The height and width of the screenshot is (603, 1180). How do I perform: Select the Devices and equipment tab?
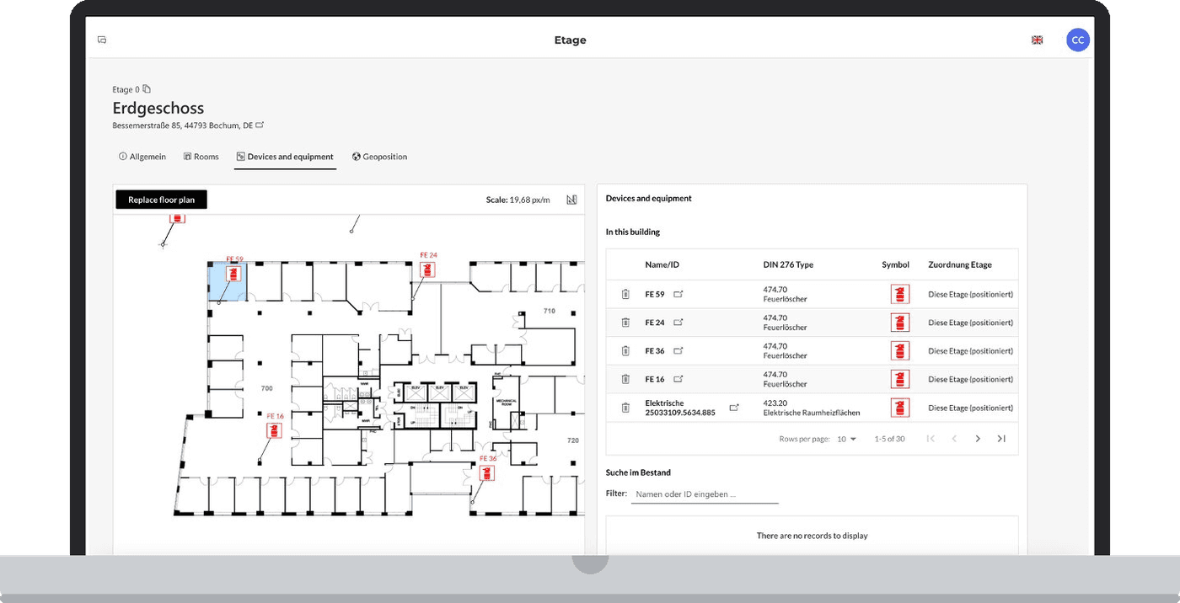(285, 157)
